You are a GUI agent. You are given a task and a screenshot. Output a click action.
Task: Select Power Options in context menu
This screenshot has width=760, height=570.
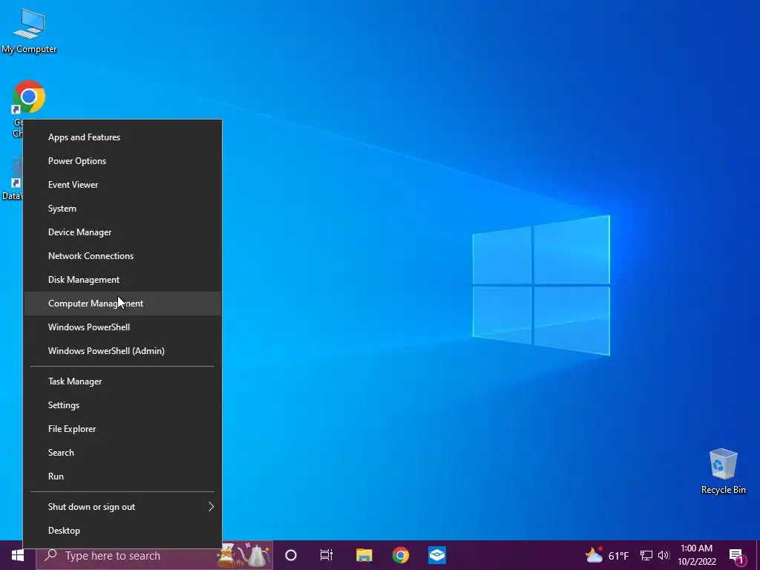(x=122, y=161)
